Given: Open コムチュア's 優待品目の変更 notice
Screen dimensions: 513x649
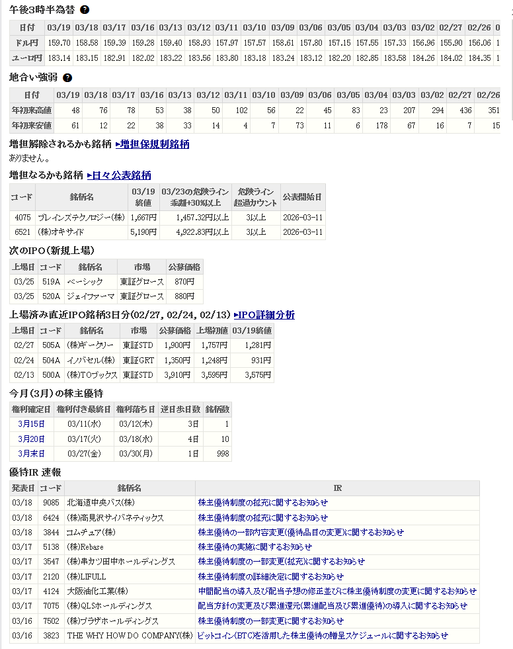Looking at the screenshot, I should [301, 532].
